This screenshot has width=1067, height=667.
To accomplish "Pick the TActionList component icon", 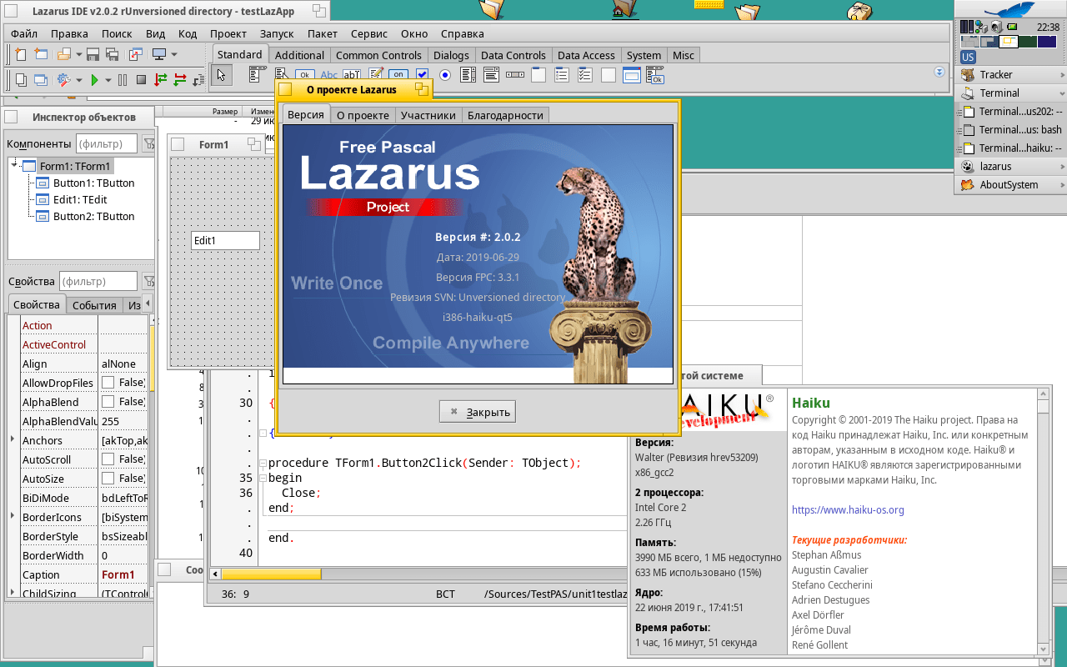I will (655, 75).
